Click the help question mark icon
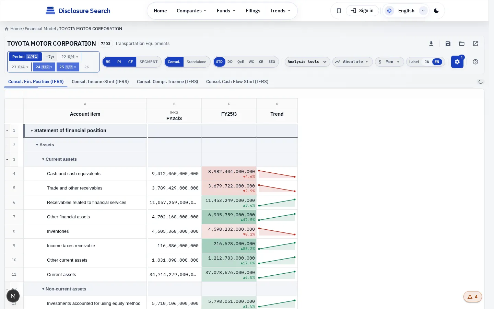 click(x=475, y=62)
